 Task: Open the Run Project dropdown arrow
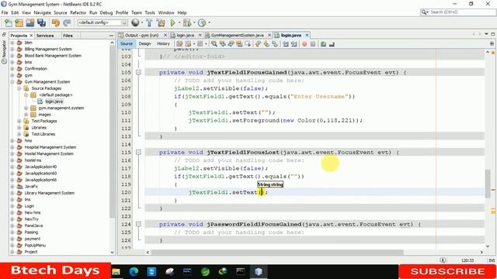coord(179,22)
